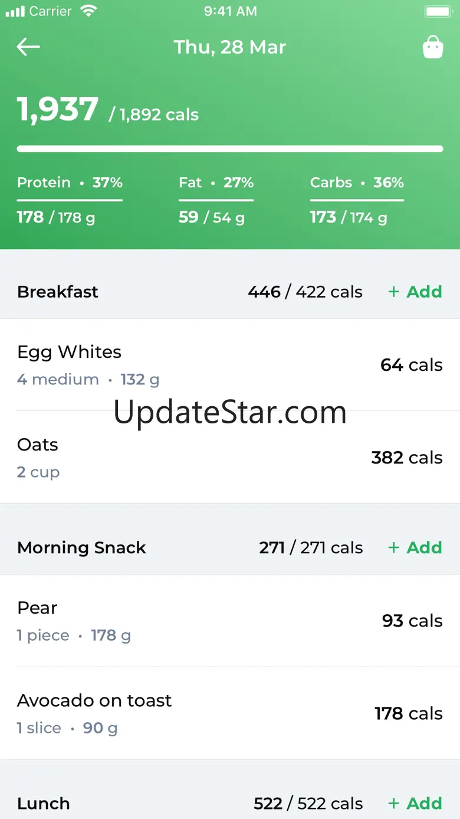Tap the calorie progress bar

pyautogui.click(x=229, y=149)
